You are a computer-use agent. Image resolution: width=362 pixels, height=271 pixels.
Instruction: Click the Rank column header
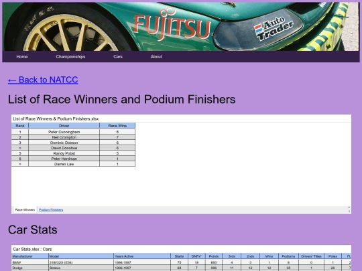click(x=20, y=126)
